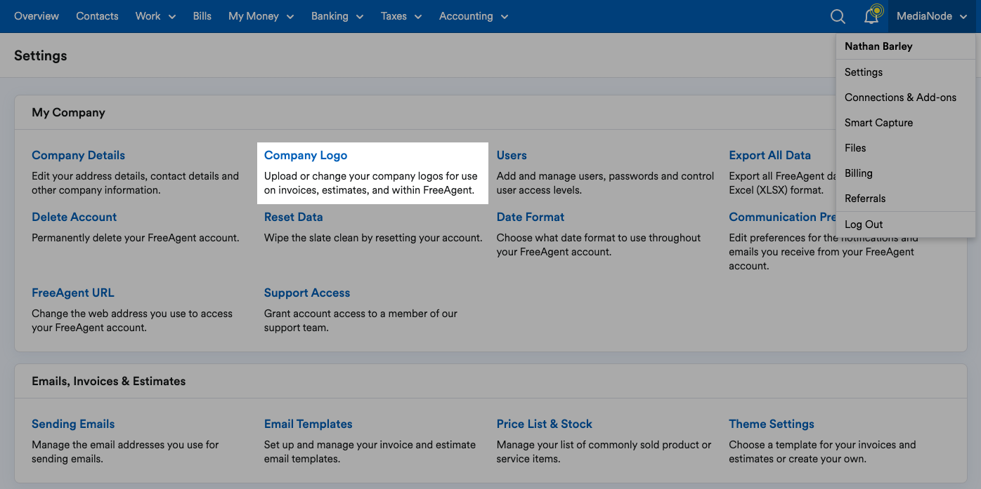Open the Export All Data link

coord(769,156)
